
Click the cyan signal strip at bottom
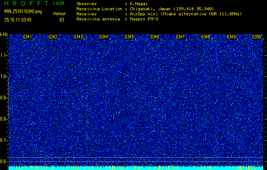[136, 168]
